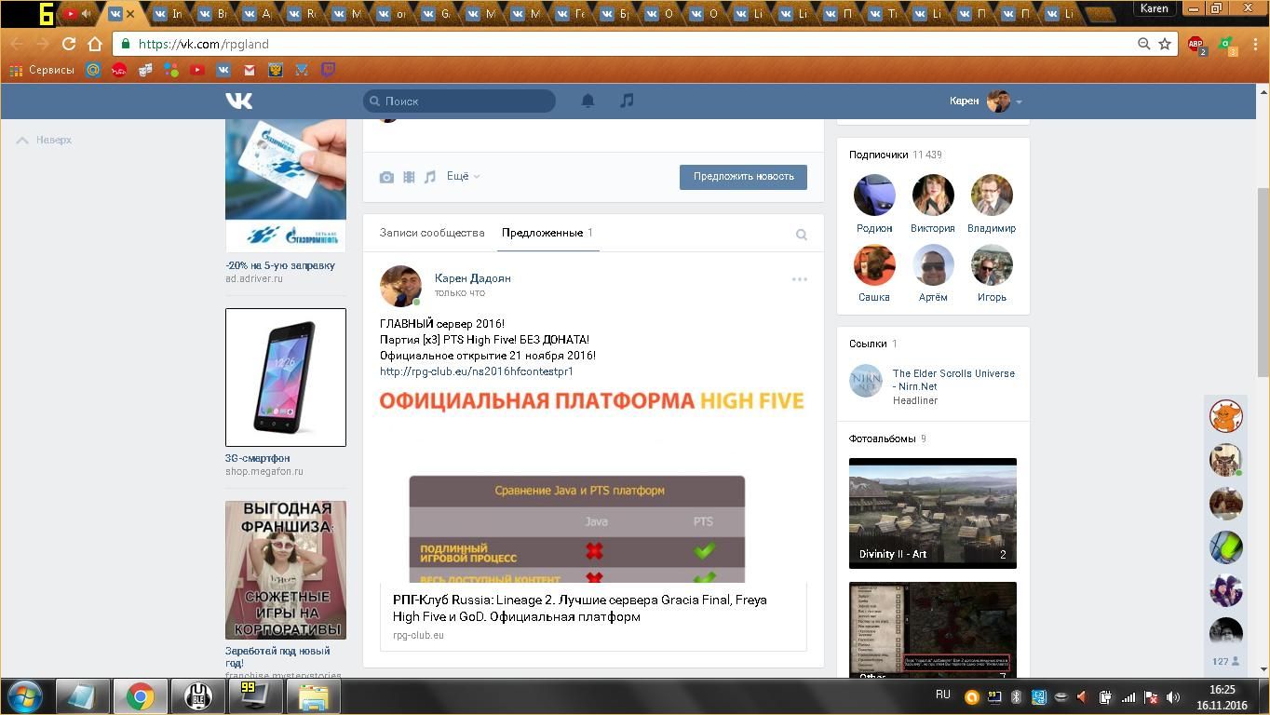Open the Twitch bookmark
Screen dimensions: 1270x715
(x=328, y=70)
